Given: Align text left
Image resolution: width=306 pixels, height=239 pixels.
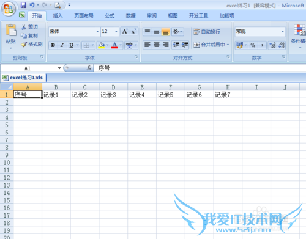Looking at the screenshot, I should [x=147, y=45].
